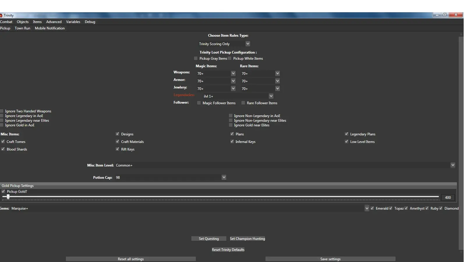Uncheck the Plans checkbox

click(232, 134)
